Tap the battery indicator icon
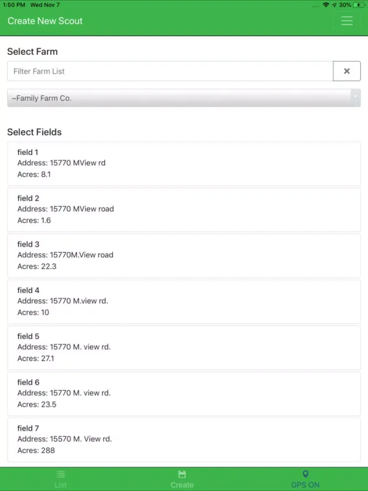Viewport: 368px width, 491px height. click(359, 5)
